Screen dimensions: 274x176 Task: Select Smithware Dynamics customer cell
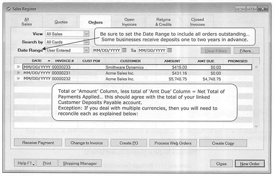tap(125, 67)
